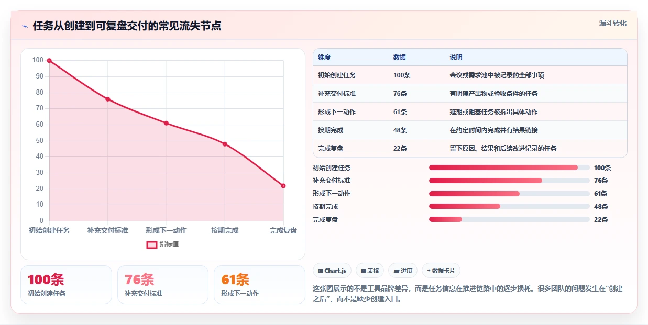Click table cell 按期完成
This screenshot has height=325, width=648.
click(331, 130)
